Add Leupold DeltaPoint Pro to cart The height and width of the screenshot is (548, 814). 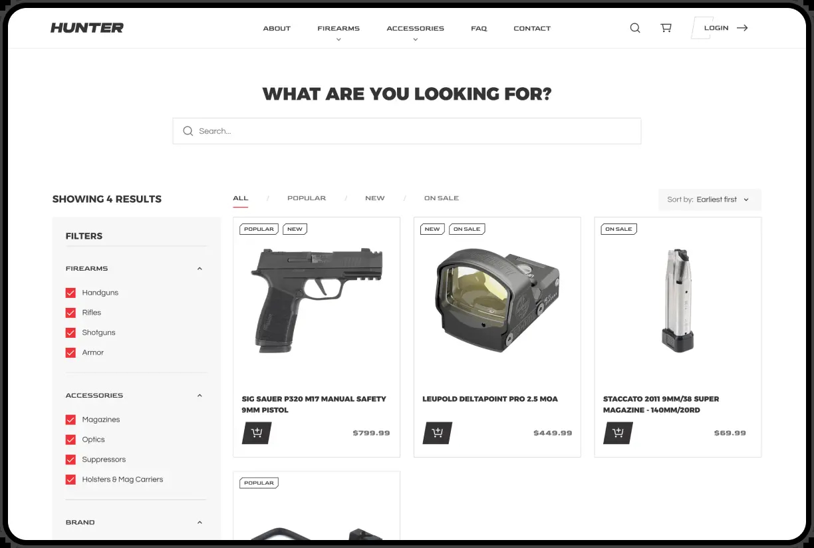tap(438, 433)
